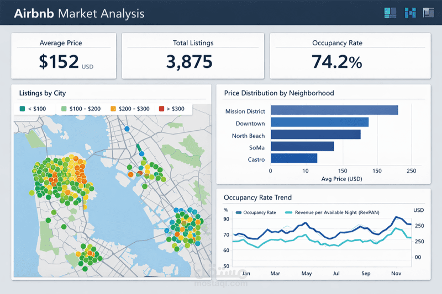This screenshot has height=294, width=442.
Task: Click the 'Jul' month label on trend chart
Action: point(336,273)
